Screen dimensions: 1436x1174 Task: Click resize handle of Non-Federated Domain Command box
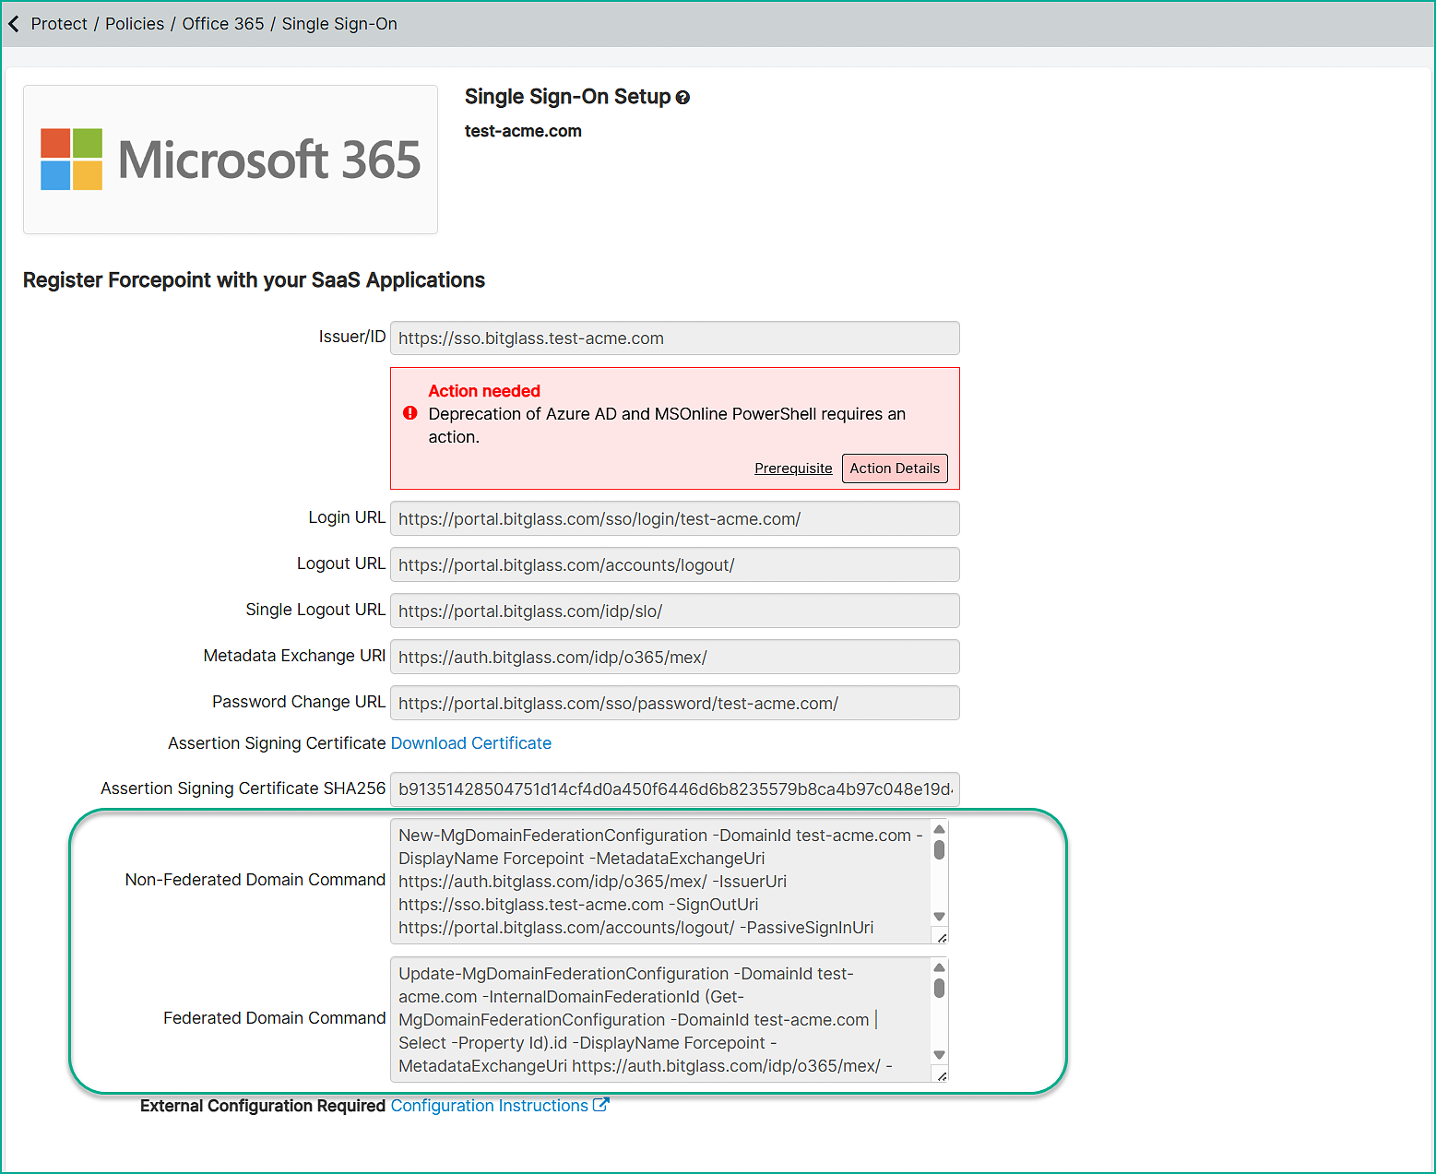tap(941, 937)
